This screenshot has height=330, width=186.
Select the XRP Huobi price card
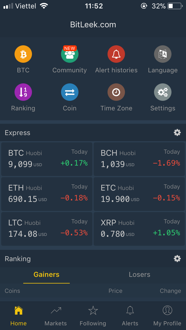coord(139,229)
